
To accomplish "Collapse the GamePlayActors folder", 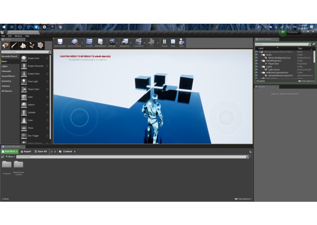I will point(261,61).
